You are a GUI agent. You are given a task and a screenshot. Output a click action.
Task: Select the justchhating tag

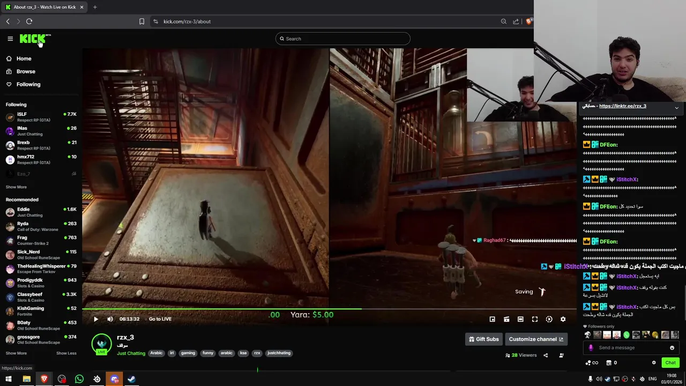point(279,353)
